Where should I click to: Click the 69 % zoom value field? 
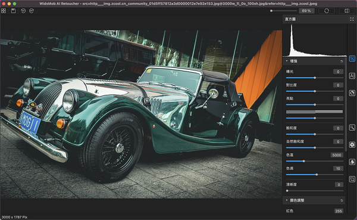tap(306, 11)
